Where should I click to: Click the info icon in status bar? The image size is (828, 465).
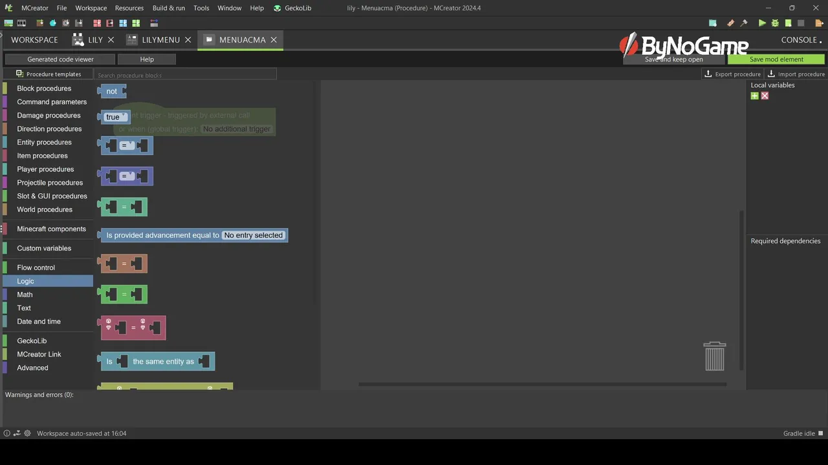pyautogui.click(x=7, y=433)
